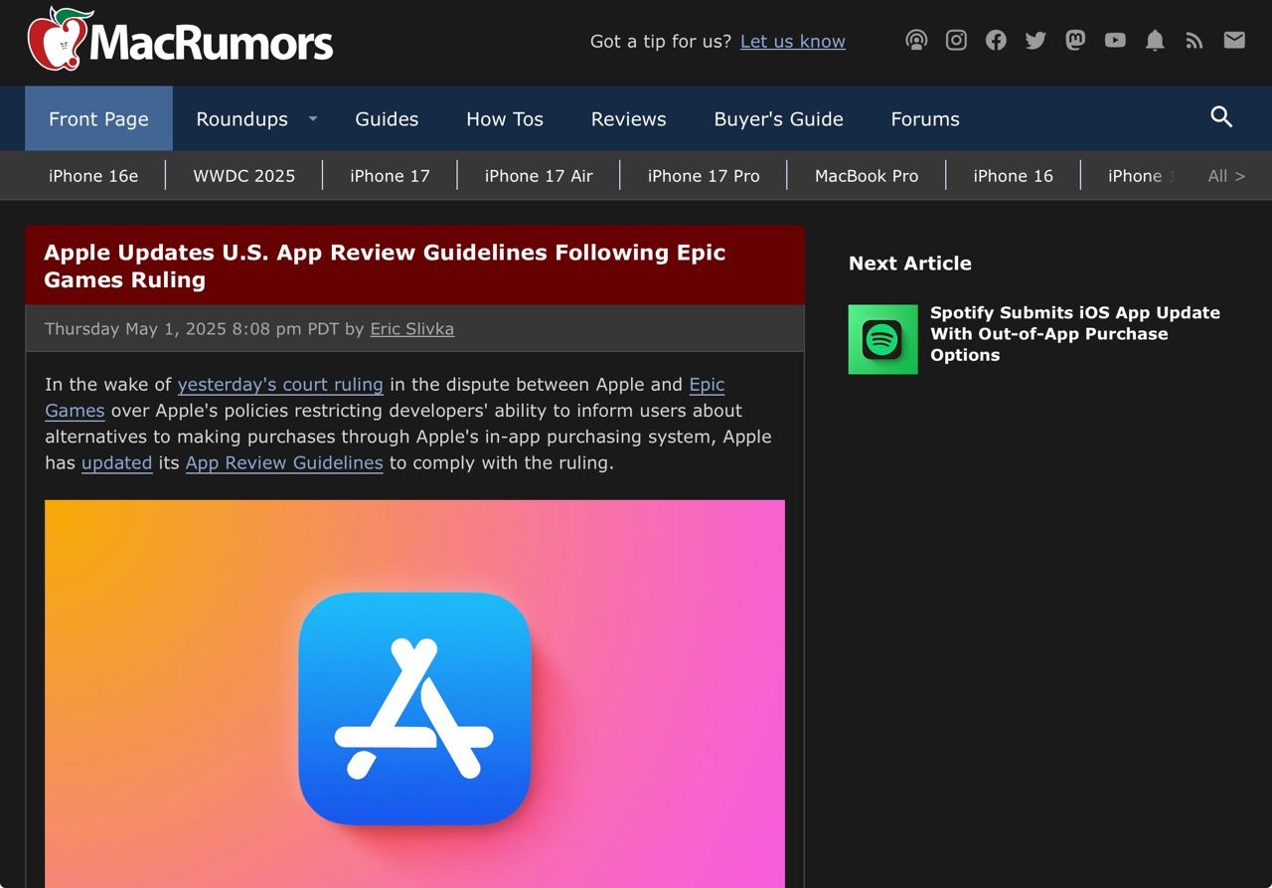This screenshot has width=1272, height=888.
Task: Select the iPhone 17 topic
Action: pyautogui.click(x=390, y=176)
